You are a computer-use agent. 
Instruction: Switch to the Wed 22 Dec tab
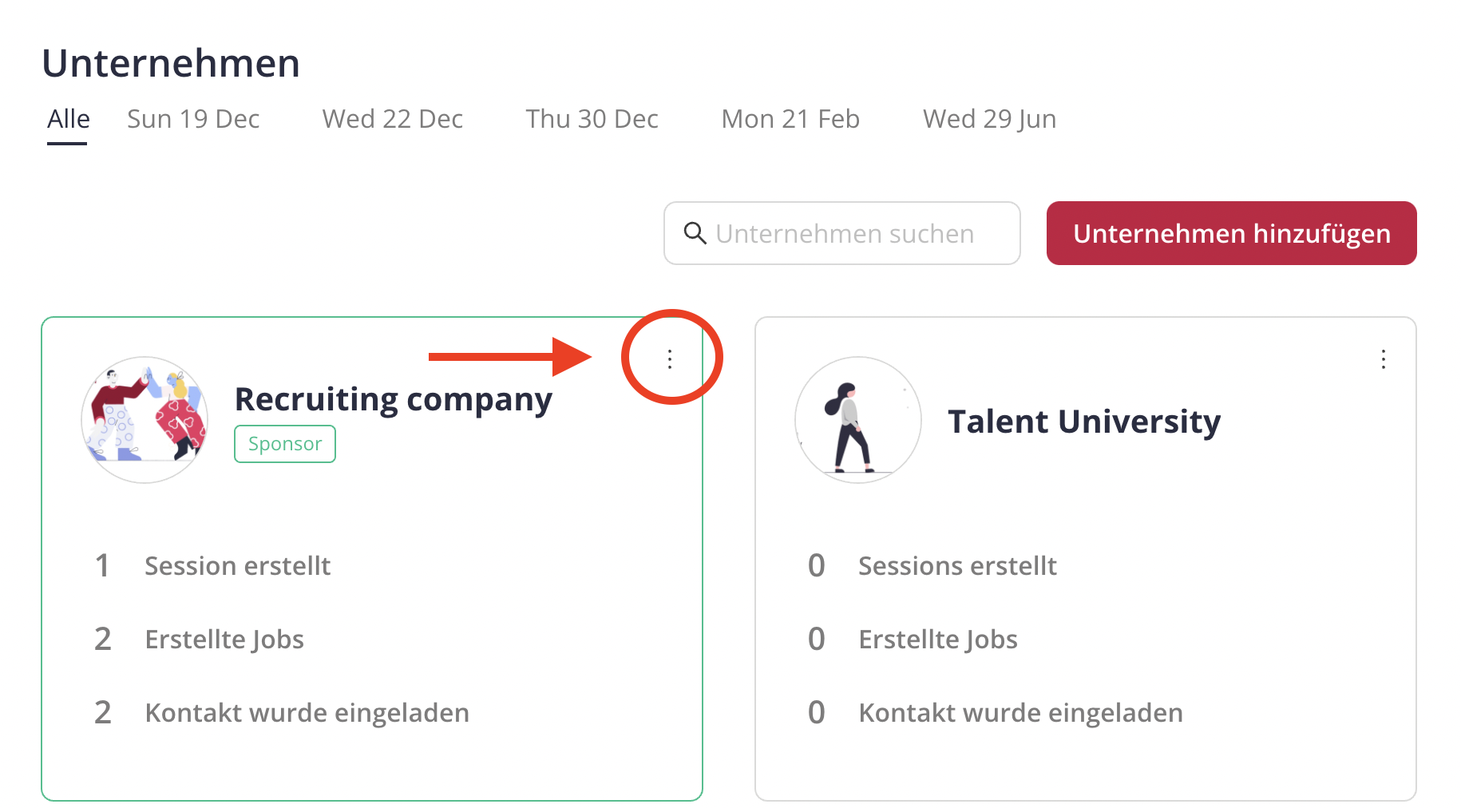pyautogui.click(x=393, y=119)
